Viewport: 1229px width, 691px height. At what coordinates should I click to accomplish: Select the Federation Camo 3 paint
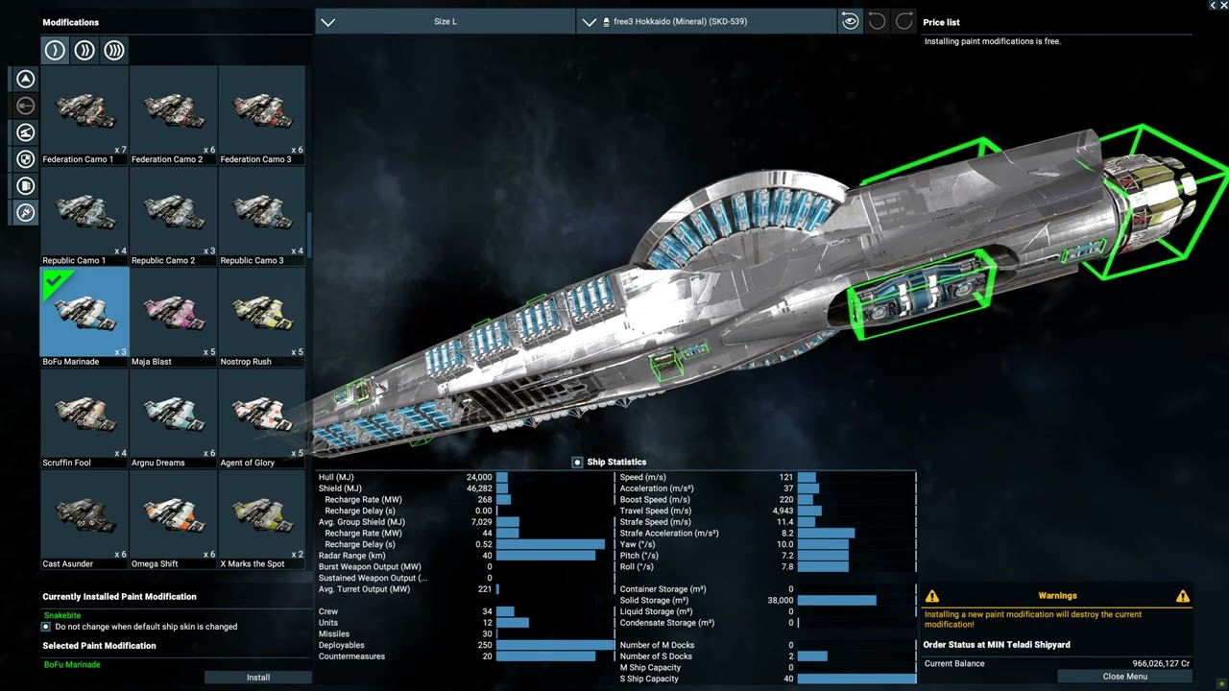262,115
